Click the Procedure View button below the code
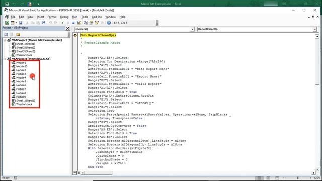The image size is (322, 181). click(x=75, y=173)
